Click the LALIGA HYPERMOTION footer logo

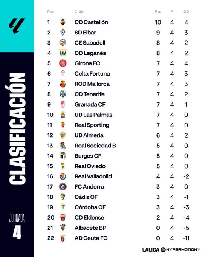point(171,249)
